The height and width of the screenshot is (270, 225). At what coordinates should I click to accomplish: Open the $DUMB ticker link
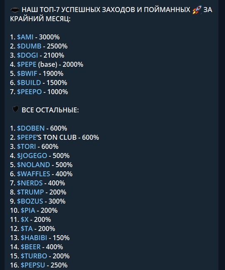(29, 46)
